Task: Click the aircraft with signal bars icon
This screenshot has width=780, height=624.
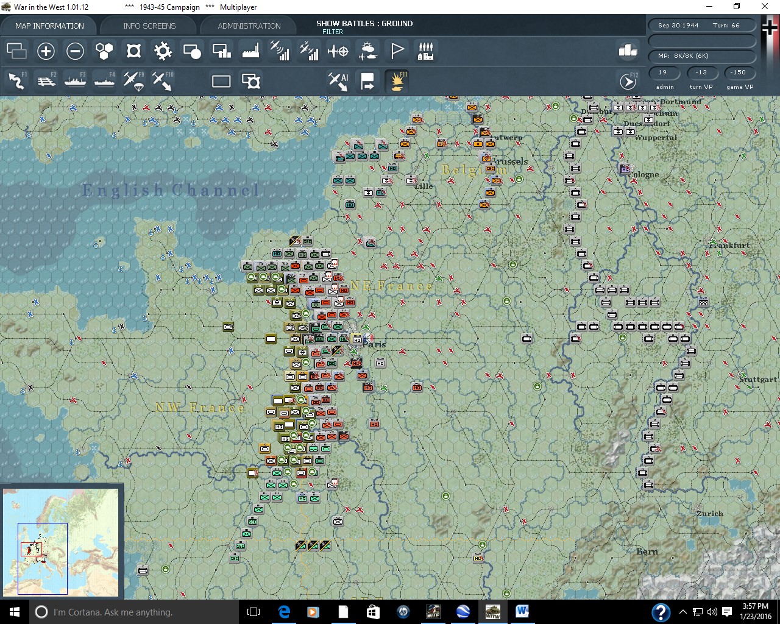Action: pyautogui.click(x=280, y=51)
